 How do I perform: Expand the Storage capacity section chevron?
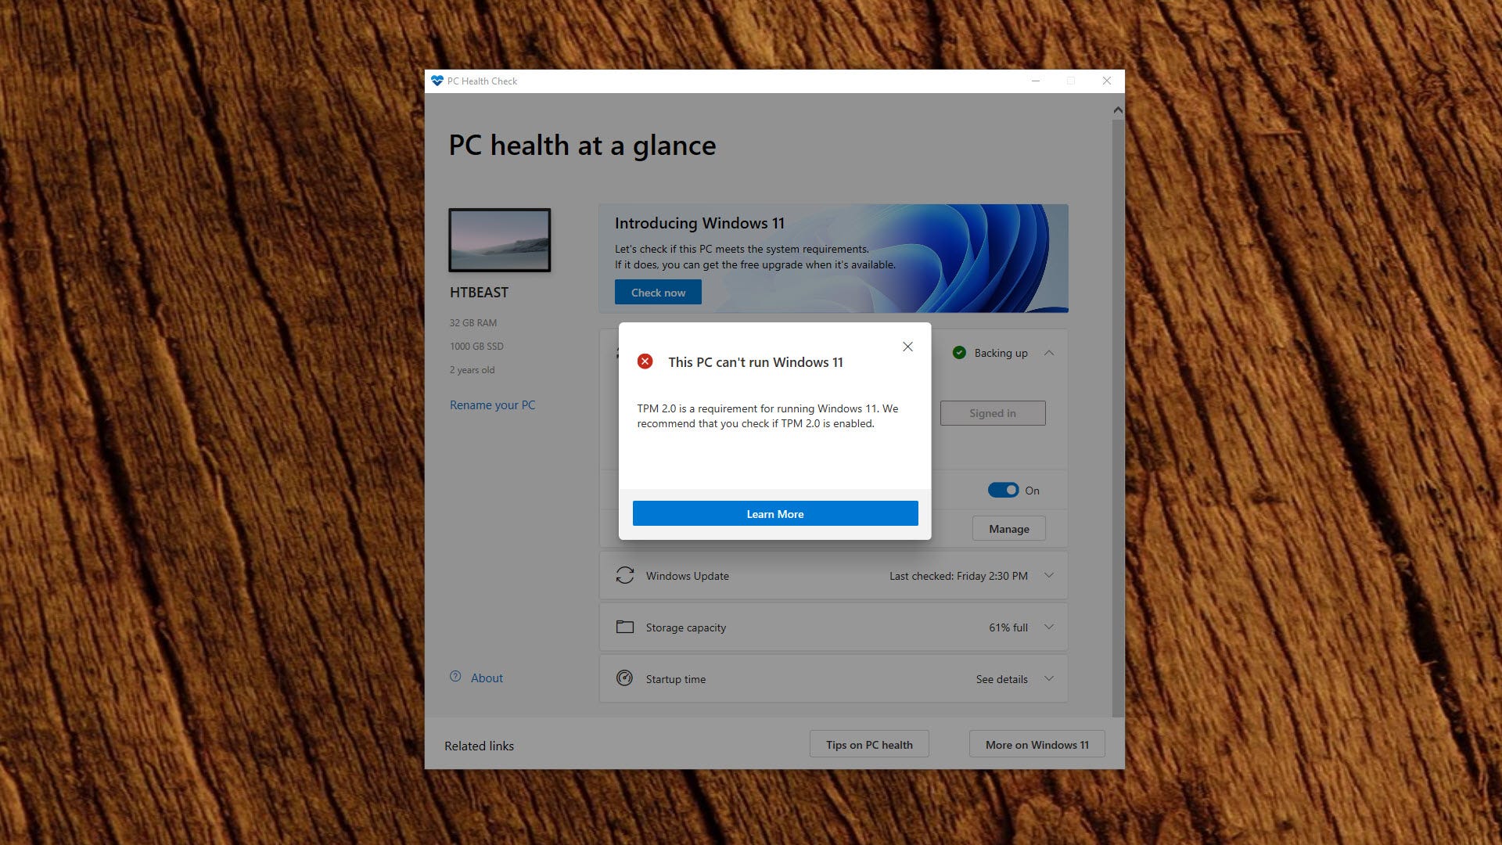[1051, 627]
